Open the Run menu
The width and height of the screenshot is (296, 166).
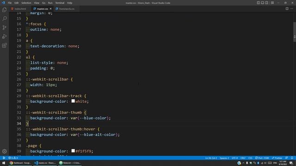coord(50,3)
